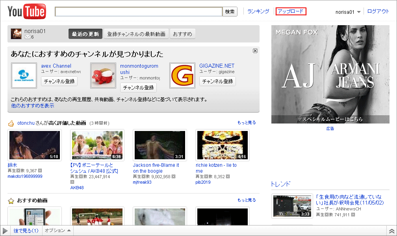Click the Armani Jeans Megan Fox ad
The width and height of the screenshot is (397, 236).
[x=330, y=74]
